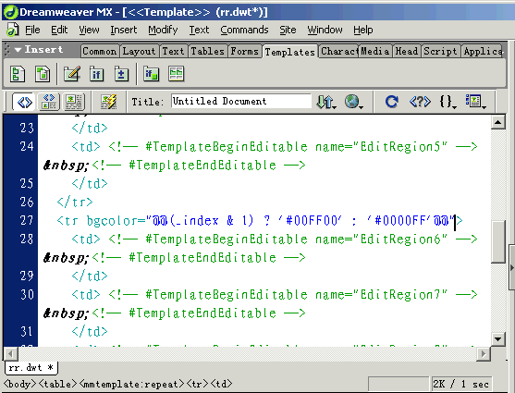Open the Window menu

325,30
